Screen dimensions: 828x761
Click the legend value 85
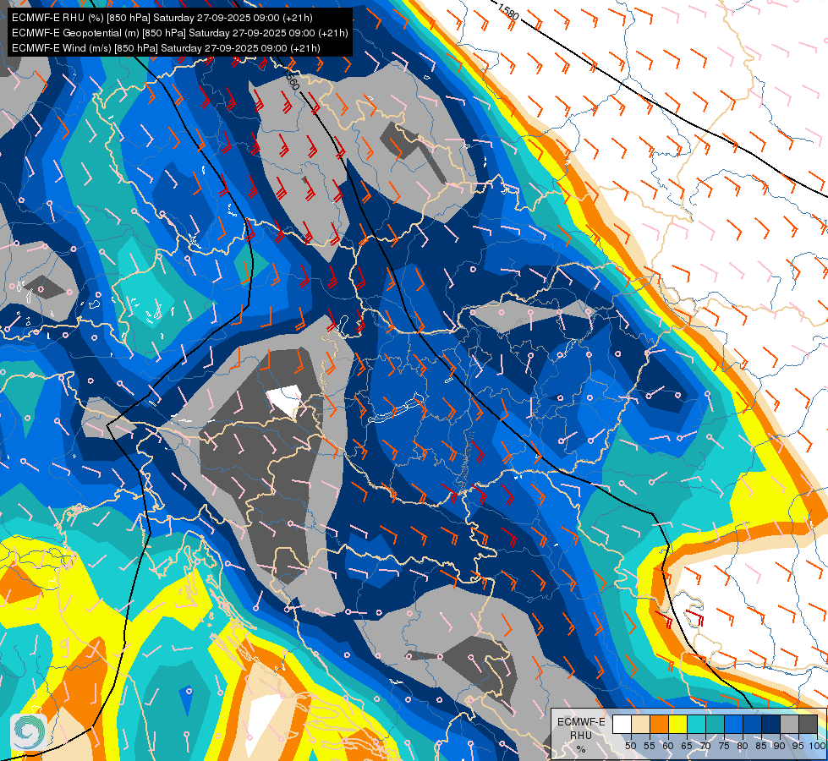(761, 747)
